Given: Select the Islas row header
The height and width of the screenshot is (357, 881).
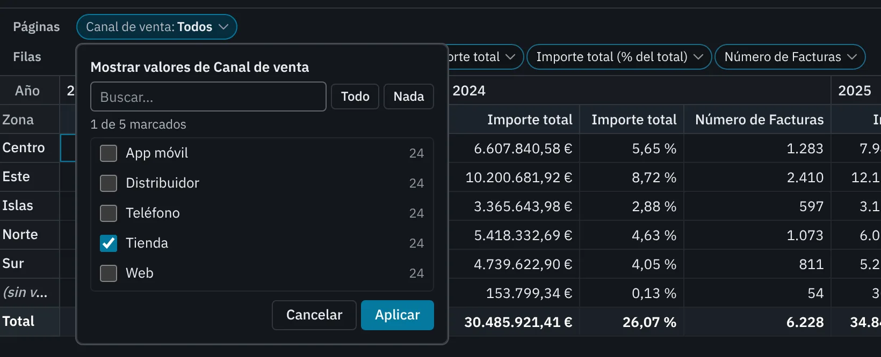Looking at the screenshot, I should [30, 206].
